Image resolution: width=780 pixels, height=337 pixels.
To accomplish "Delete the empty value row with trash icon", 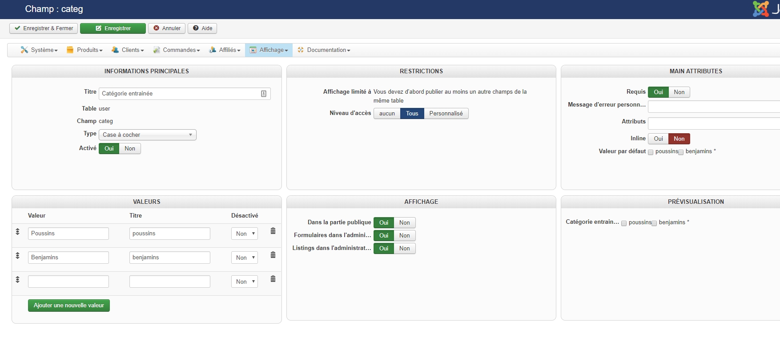I will pos(273,279).
